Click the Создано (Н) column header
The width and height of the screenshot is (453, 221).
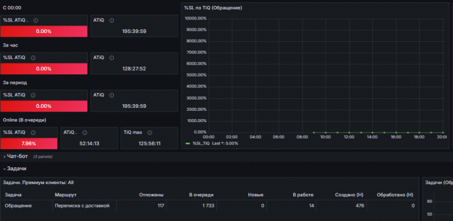coord(349,195)
